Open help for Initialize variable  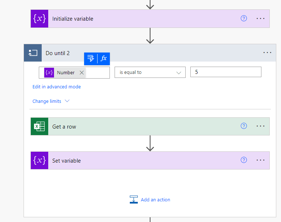244,18
